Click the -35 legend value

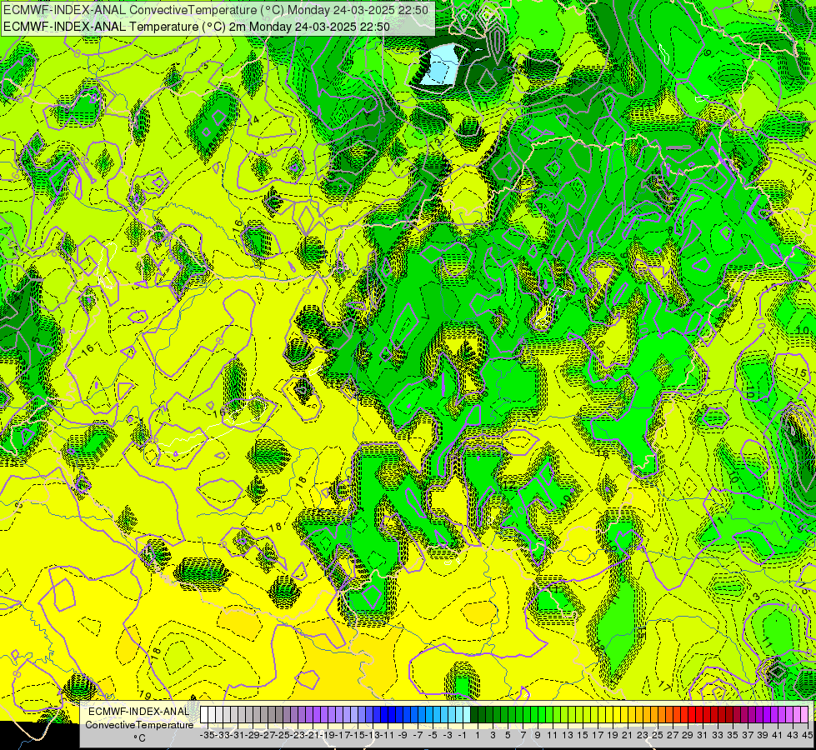point(207,735)
